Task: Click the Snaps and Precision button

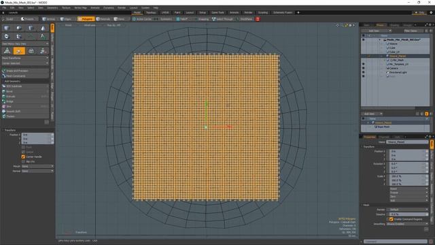Action: (x=25, y=71)
